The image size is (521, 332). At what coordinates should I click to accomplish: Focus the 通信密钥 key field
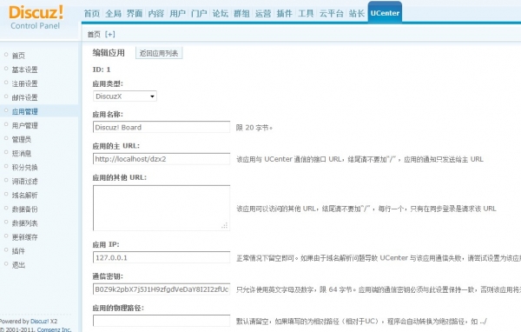[x=162, y=289]
